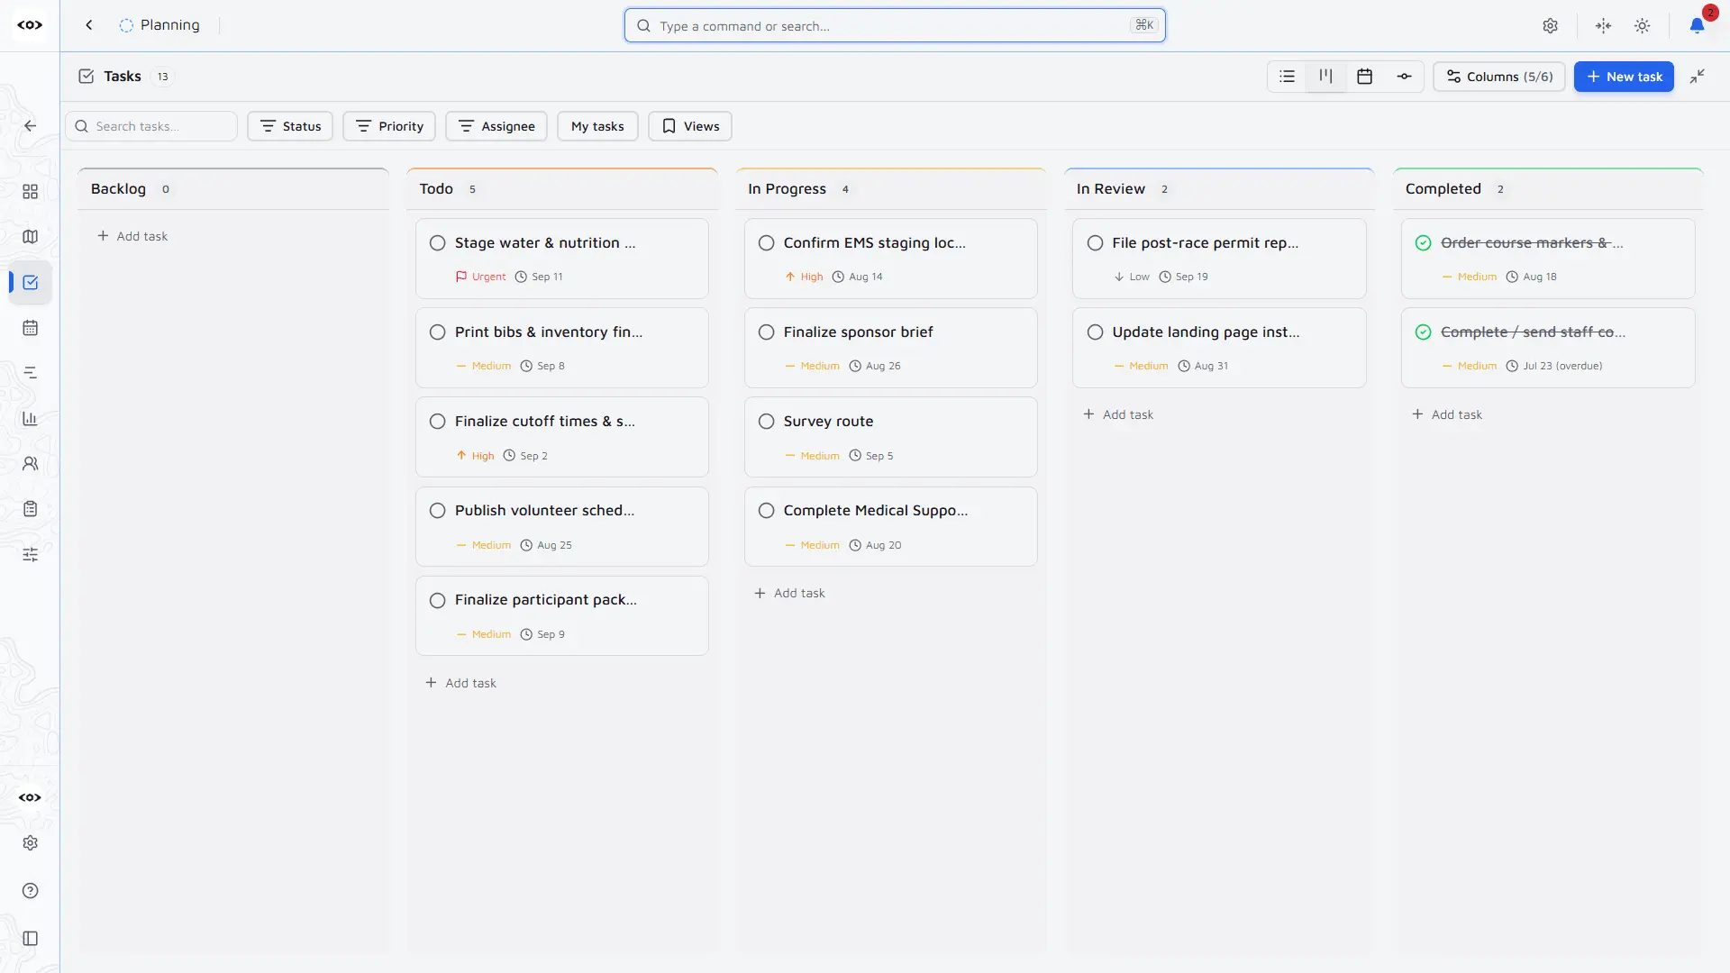Switch to timeline view
This screenshot has height=973, width=1730.
[x=1404, y=77]
